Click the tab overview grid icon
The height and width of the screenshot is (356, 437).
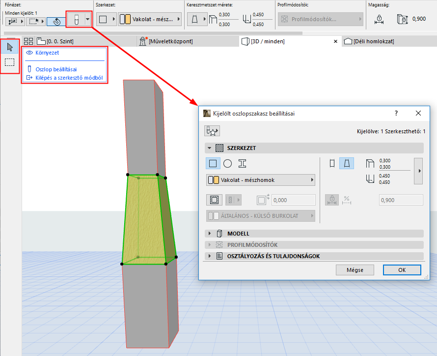(28, 41)
